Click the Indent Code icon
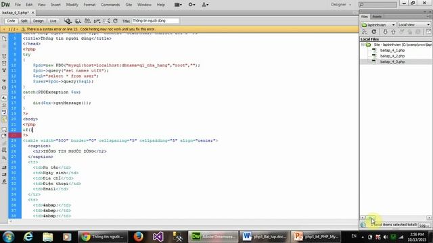 pos(4,167)
